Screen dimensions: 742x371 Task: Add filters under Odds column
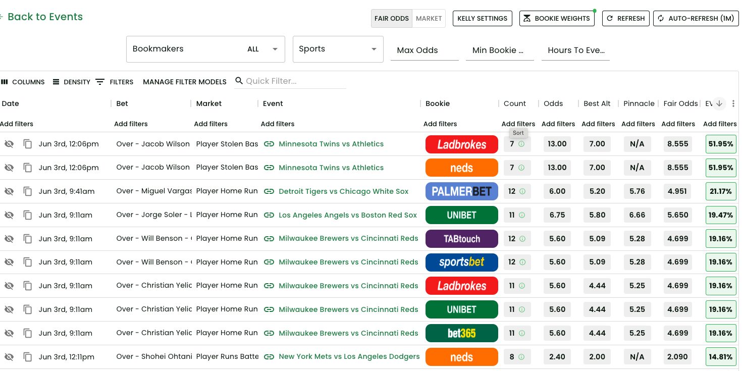[x=558, y=124]
